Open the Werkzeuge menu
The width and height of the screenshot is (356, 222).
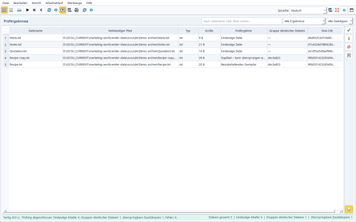click(x=74, y=3)
